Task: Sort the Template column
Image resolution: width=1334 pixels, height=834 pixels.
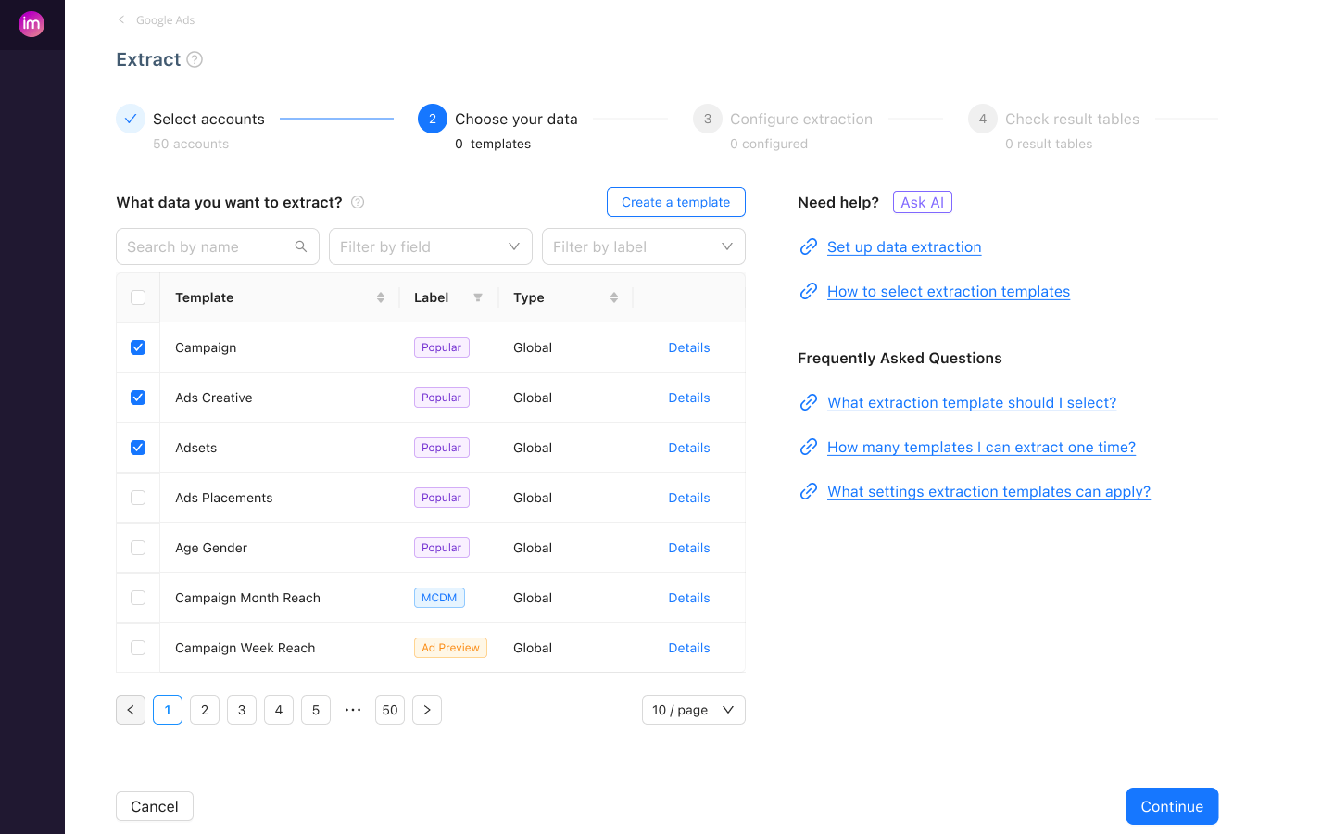Action: click(x=380, y=297)
